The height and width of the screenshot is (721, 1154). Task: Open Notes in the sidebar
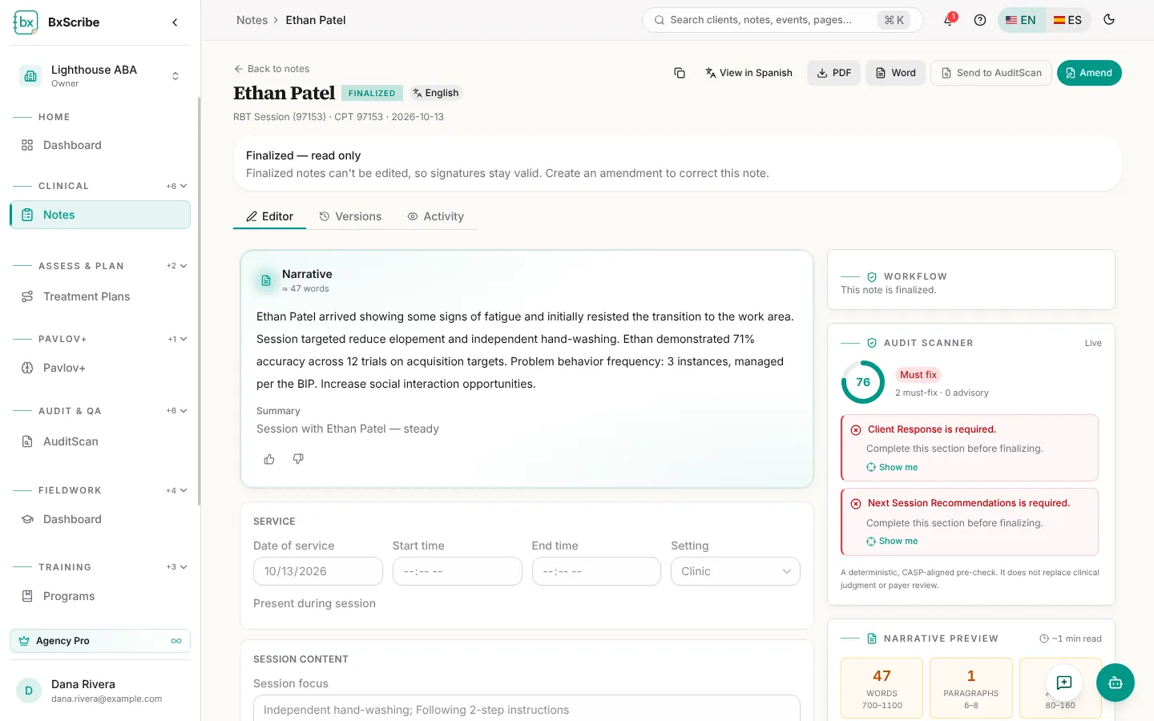tap(100, 215)
